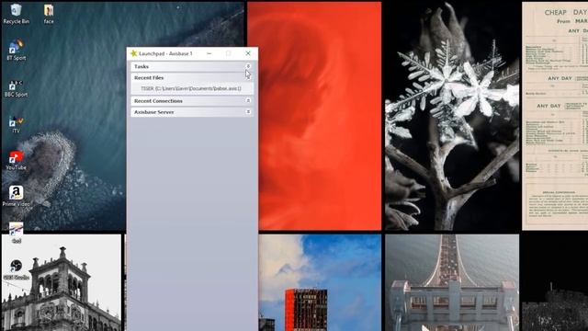Open the face folder on desktop
This screenshot has width=588, height=331.
pos(49,14)
